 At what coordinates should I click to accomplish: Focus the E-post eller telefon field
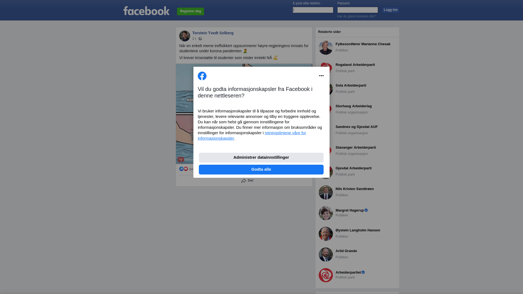tap(313, 10)
